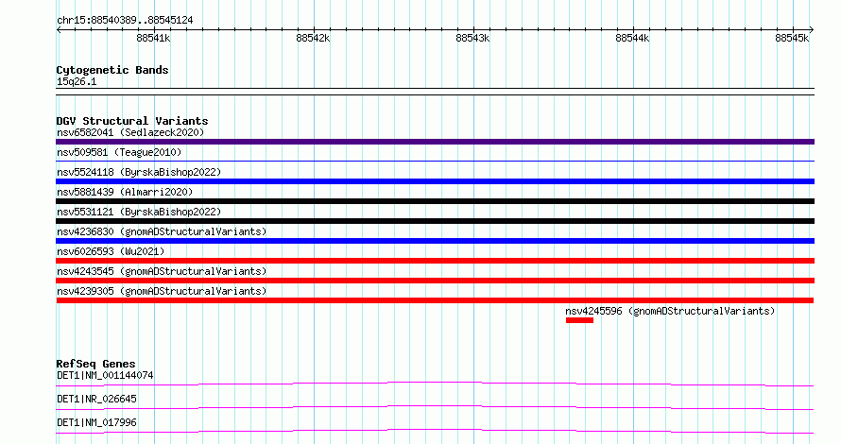Image resolution: width=841 pixels, height=444 pixels.
Task: Click the 88543k ruler position
Action: (472, 38)
